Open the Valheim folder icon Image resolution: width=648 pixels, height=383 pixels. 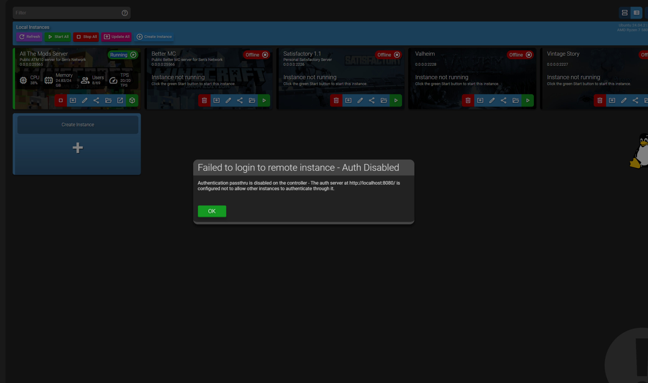pos(516,101)
